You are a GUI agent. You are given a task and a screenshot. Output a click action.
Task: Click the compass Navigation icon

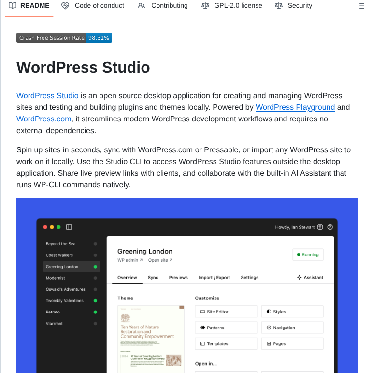pos(269,328)
